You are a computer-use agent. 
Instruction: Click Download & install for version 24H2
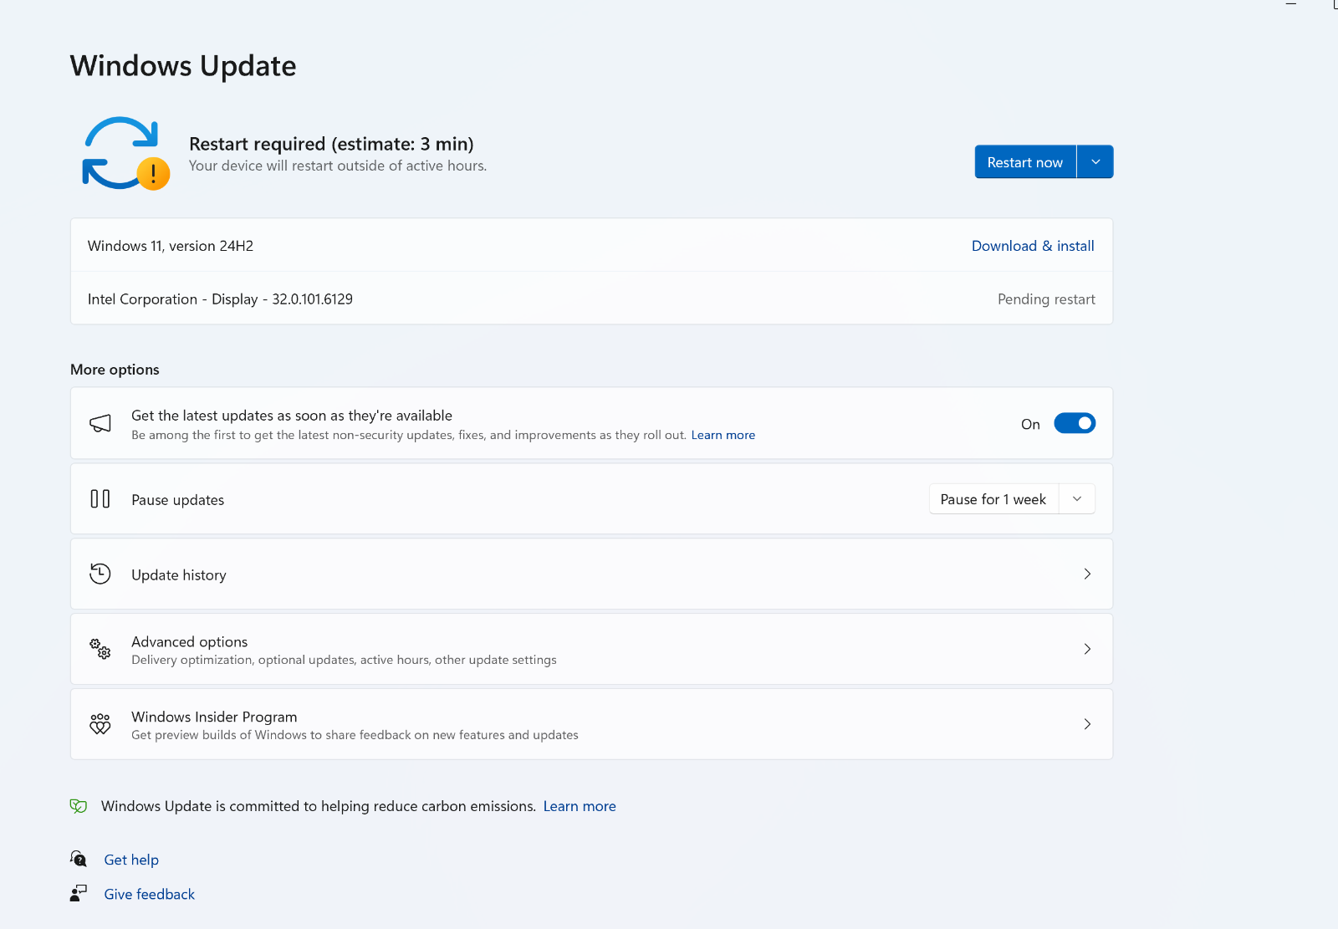coord(1033,246)
